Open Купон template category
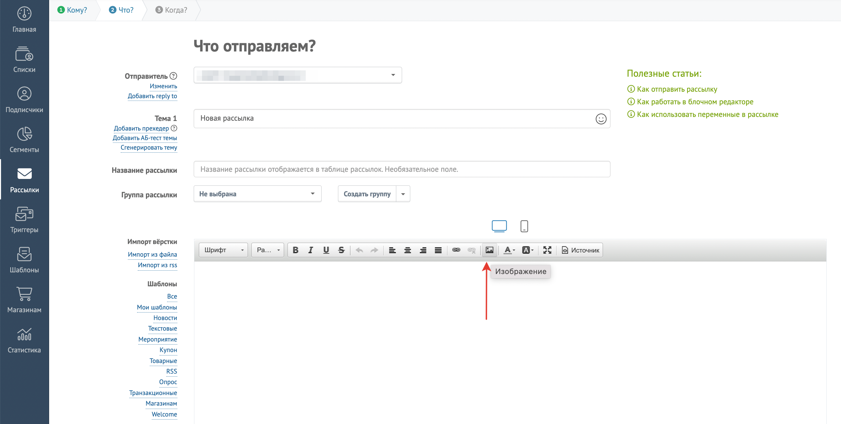 pyautogui.click(x=168, y=350)
